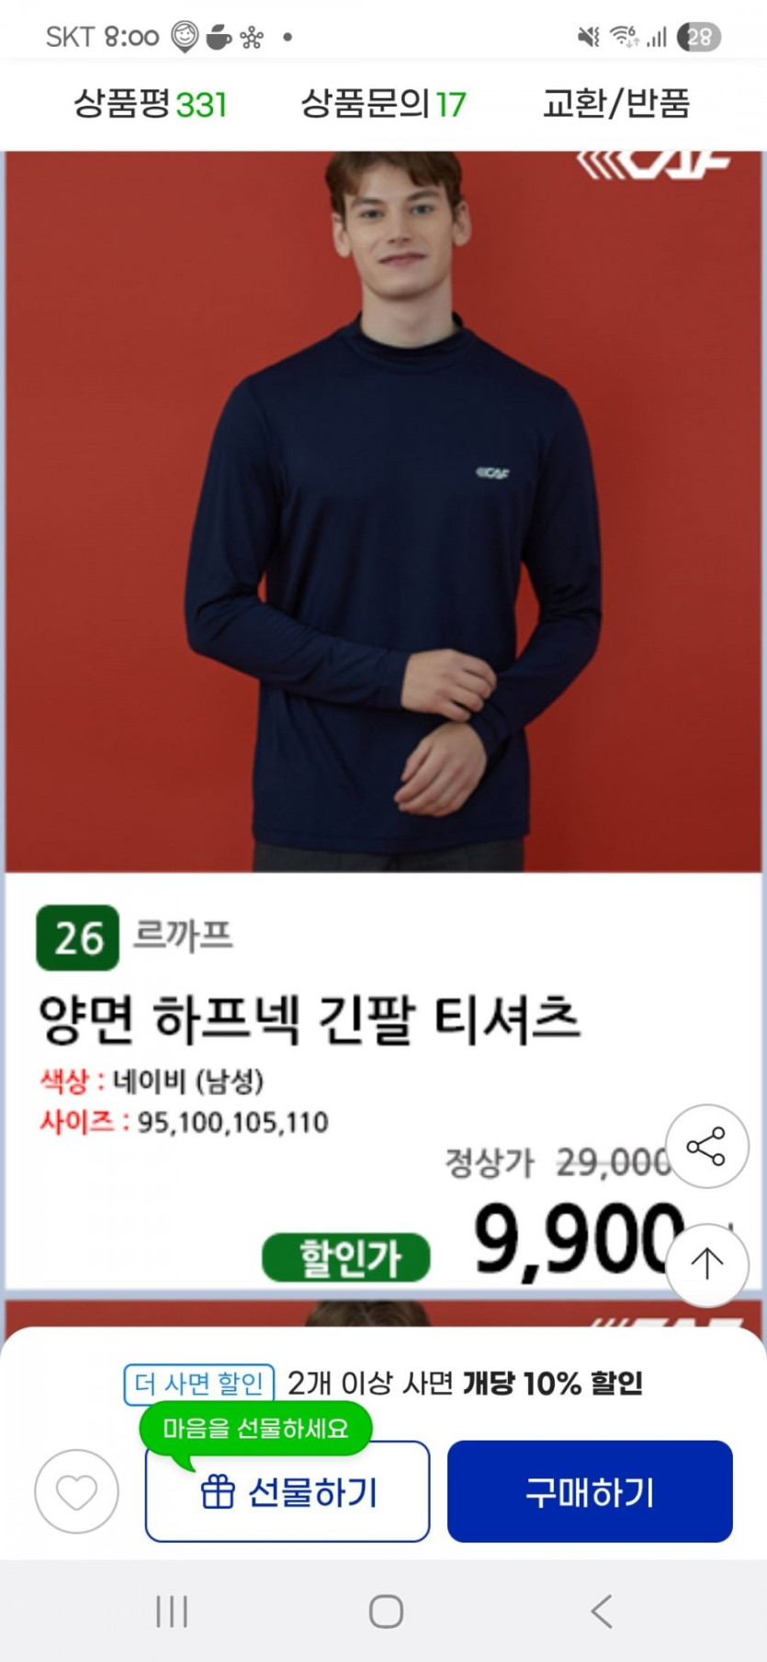Open the 교환/반품 tab
Image resolution: width=767 pixels, height=1662 pixels.
point(615,104)
